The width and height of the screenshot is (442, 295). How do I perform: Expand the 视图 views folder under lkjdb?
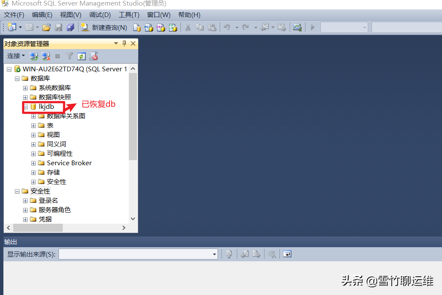(33, 135)
